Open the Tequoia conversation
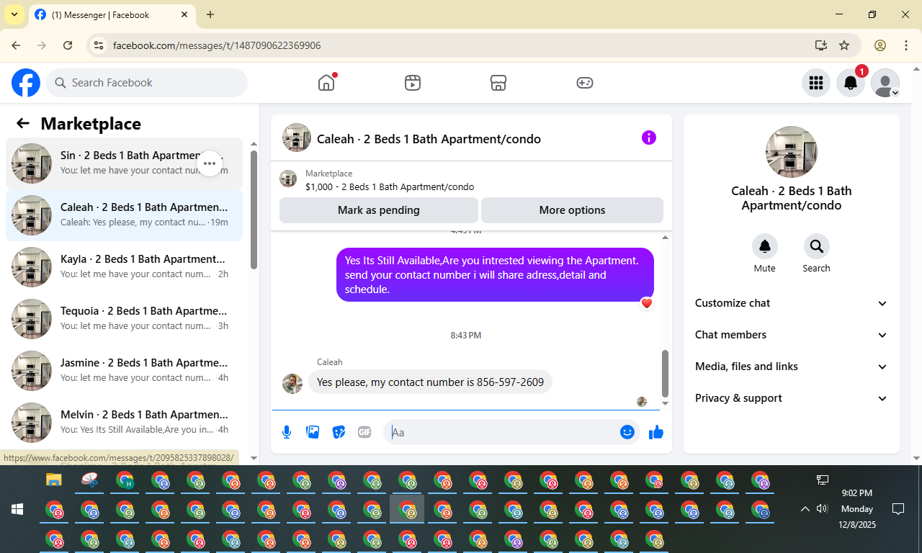Image resolution: width=922 pixels, height=553 pixels. coord(124,319)
